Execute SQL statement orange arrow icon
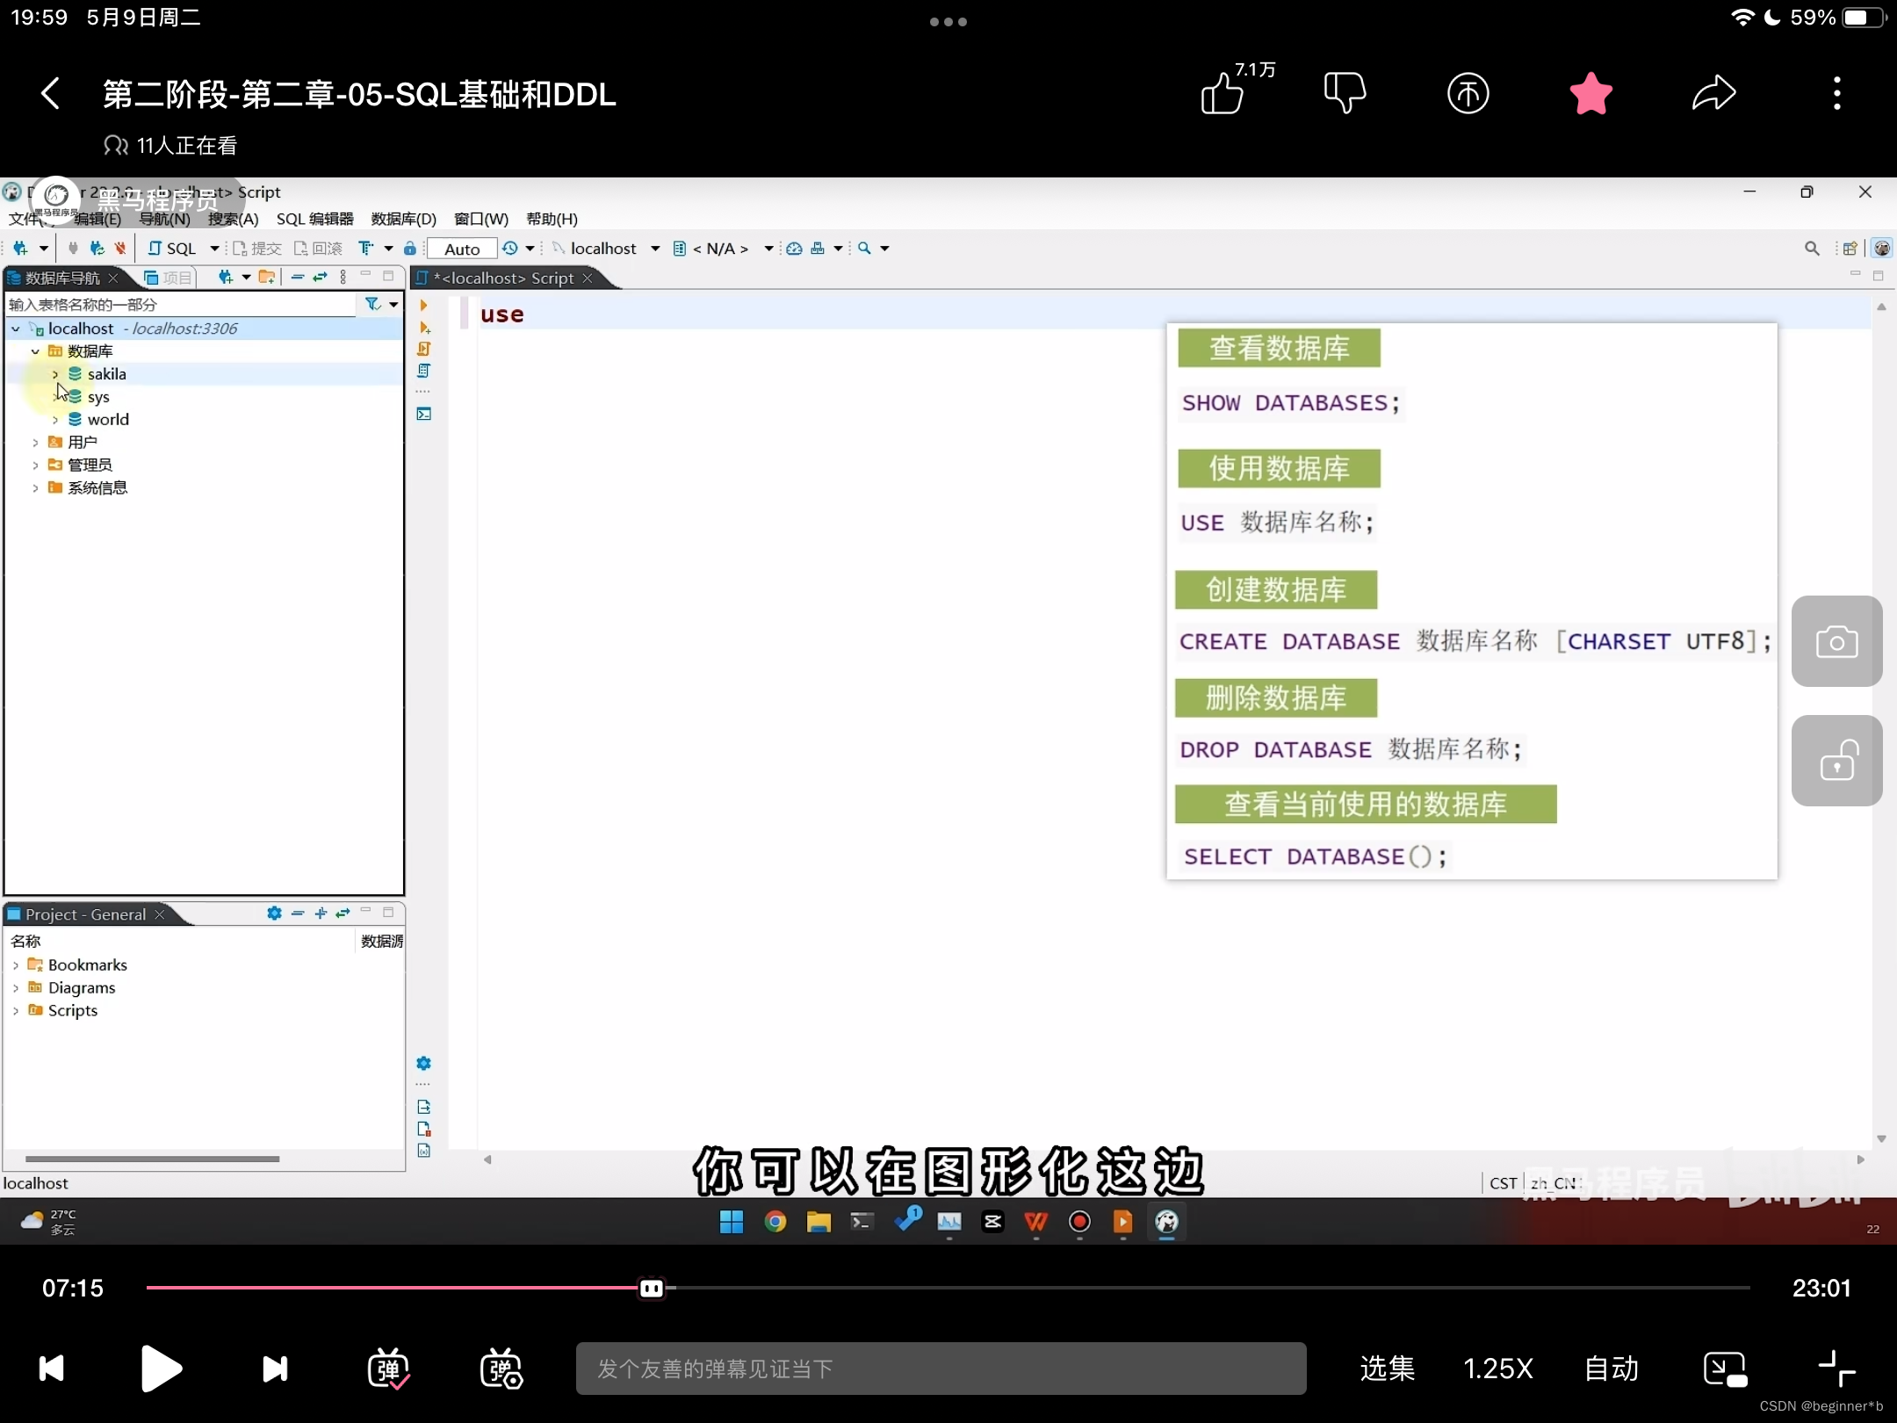This screenshot has height=1423, width=1897. click(423, 306)
